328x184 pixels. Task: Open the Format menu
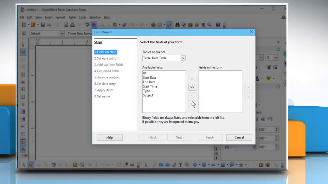click(60, 17)
